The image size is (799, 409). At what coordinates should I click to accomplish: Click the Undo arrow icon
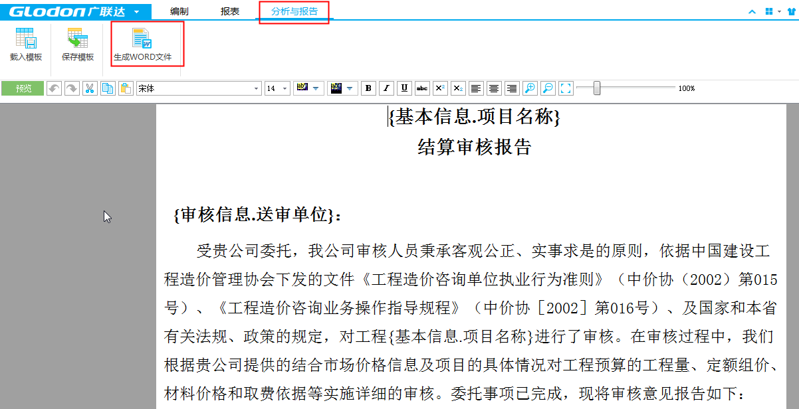(55, 88)
